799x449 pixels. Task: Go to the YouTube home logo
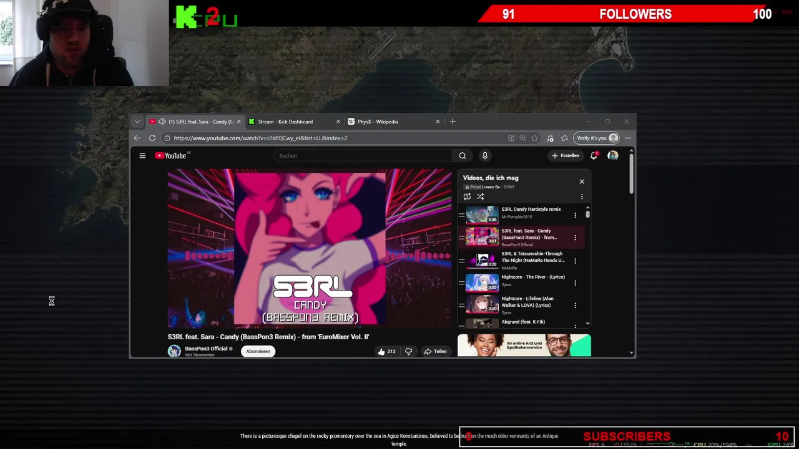171,156
